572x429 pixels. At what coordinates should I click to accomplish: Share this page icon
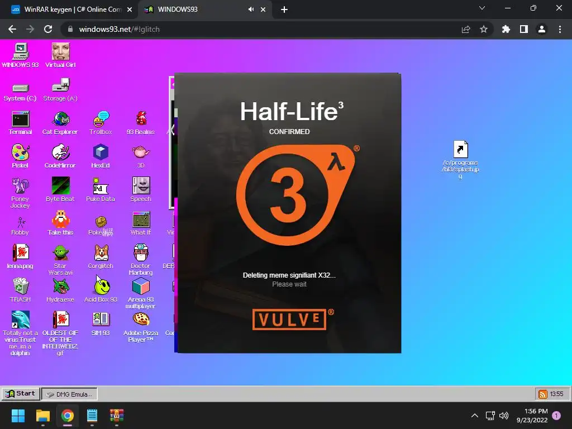coord(466,29)
